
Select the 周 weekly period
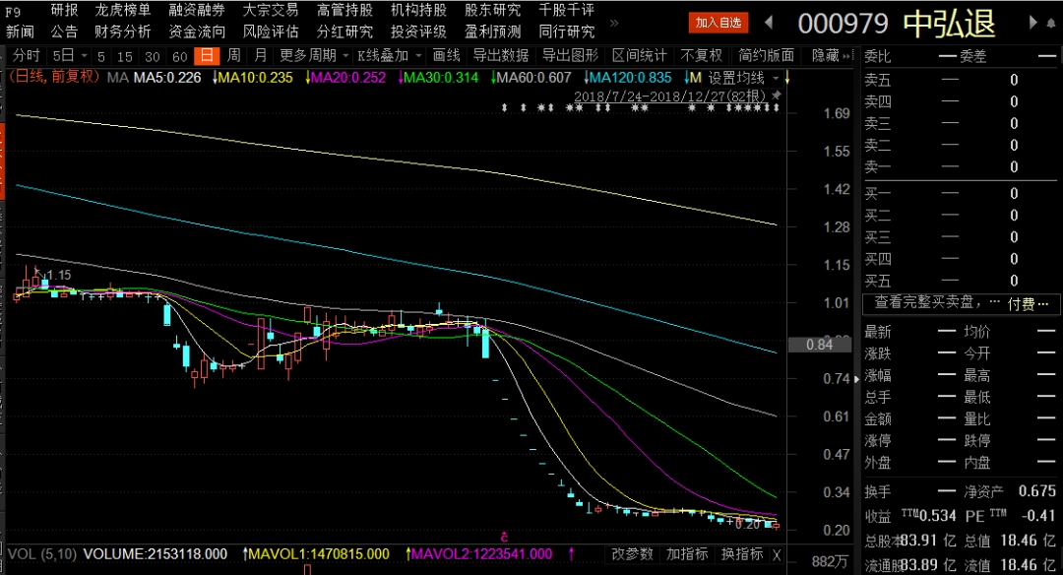(x=234, y=56)
